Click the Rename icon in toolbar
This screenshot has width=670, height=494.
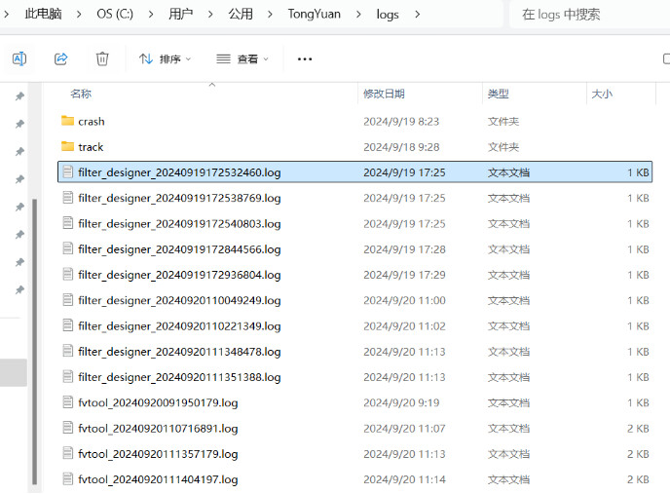tap(19, 58)
